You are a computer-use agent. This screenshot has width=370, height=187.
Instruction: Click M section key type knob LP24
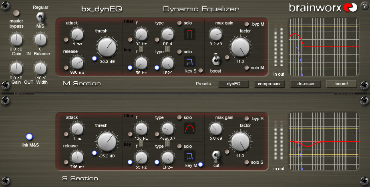pyautogui.click(x=167, y=63)
